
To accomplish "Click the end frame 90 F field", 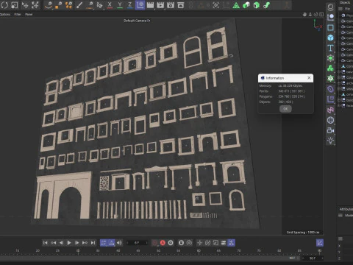I will [313, 258].
